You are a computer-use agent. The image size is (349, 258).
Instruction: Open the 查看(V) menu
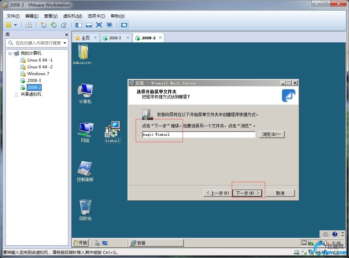tap(51, 16)
